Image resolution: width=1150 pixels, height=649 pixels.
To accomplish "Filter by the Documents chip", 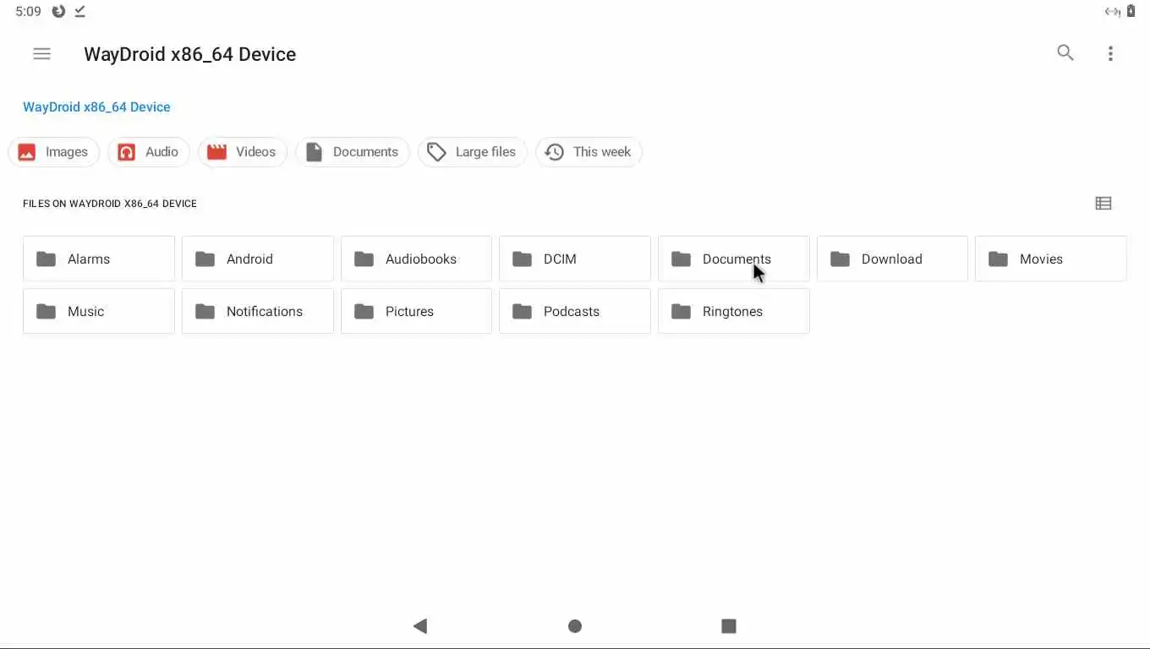I will point(352,152).
